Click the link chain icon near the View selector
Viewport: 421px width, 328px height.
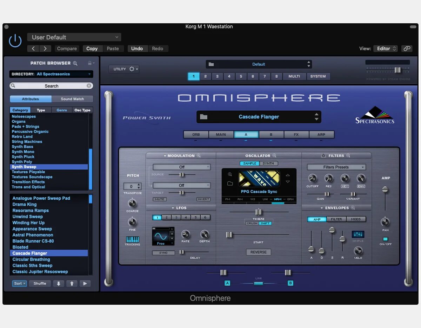[407, 49]
